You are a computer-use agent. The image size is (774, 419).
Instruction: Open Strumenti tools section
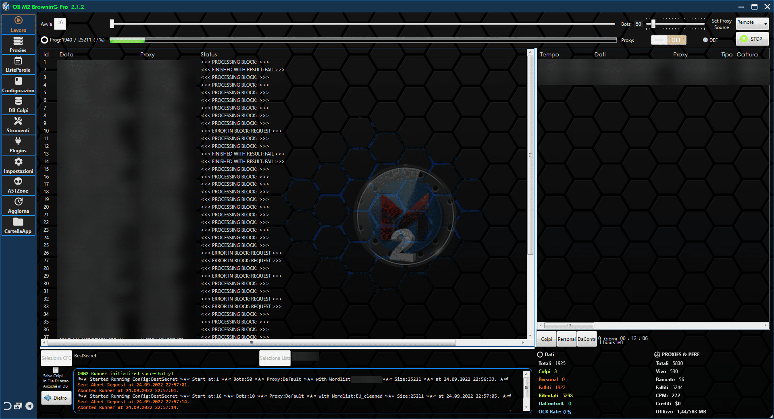pos(19,125)
